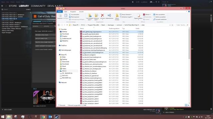Open the Steam STORE section

point(13,6)
